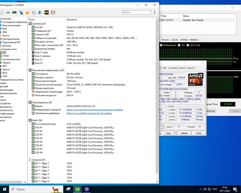
Task: Click the green RAM module toolbar icon
Action: pos(14,12)
